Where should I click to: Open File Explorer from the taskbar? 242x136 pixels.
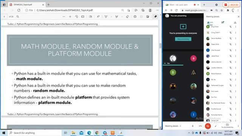(73, 133)
